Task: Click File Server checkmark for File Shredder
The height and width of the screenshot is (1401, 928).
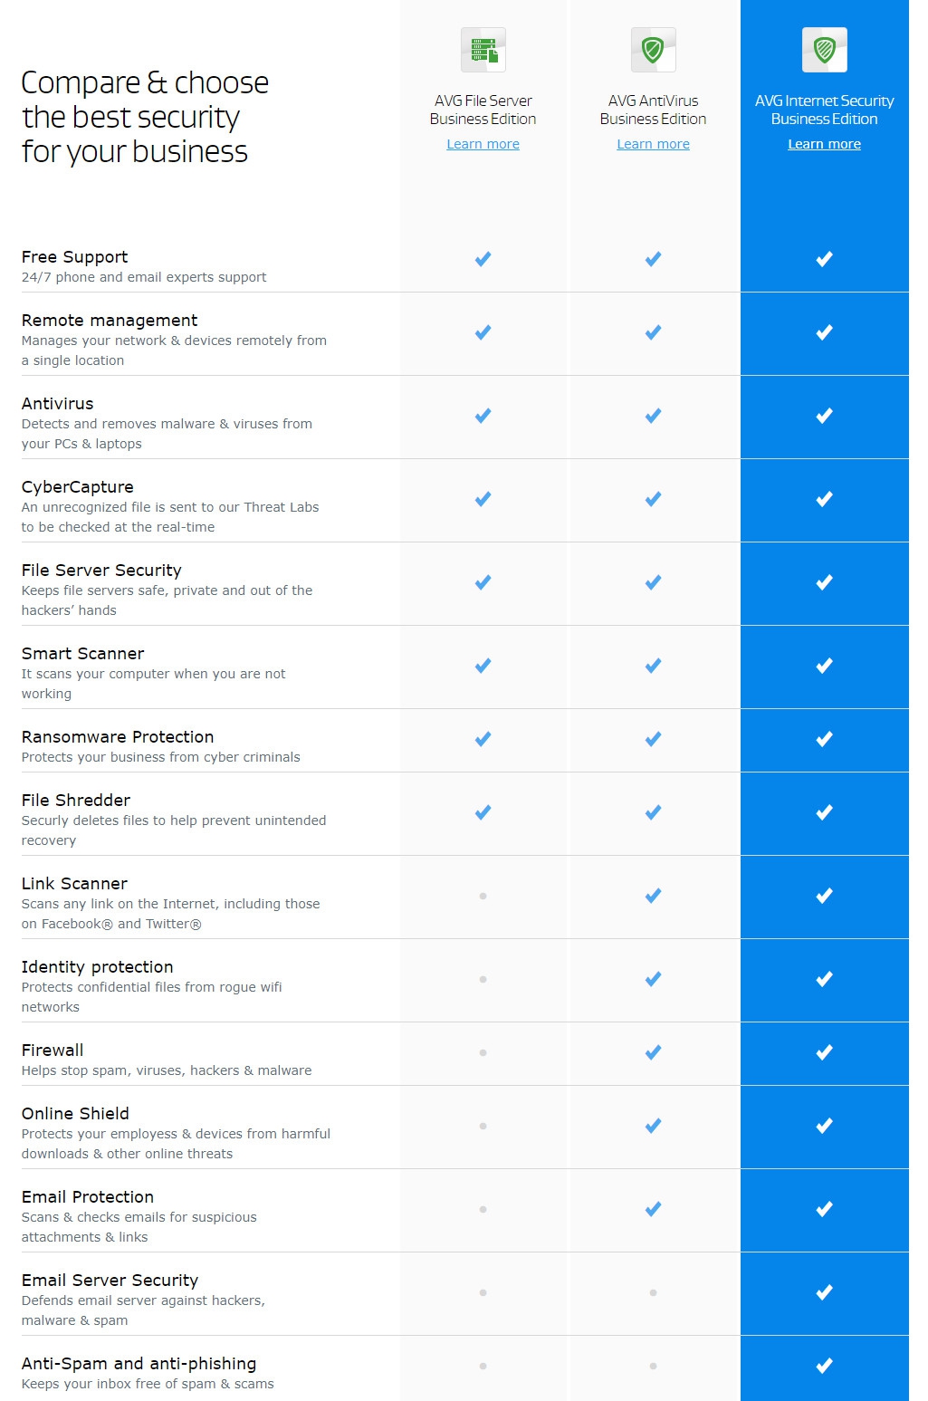Action: click(483, 812)
